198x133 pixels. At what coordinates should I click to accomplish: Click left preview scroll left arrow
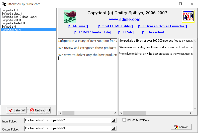[60, 113]
